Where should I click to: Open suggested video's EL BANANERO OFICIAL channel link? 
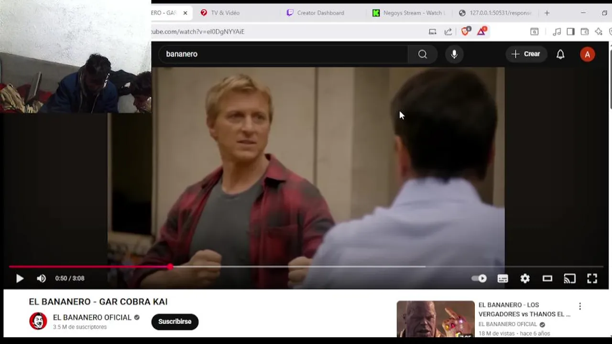click(x=508, y=324)
